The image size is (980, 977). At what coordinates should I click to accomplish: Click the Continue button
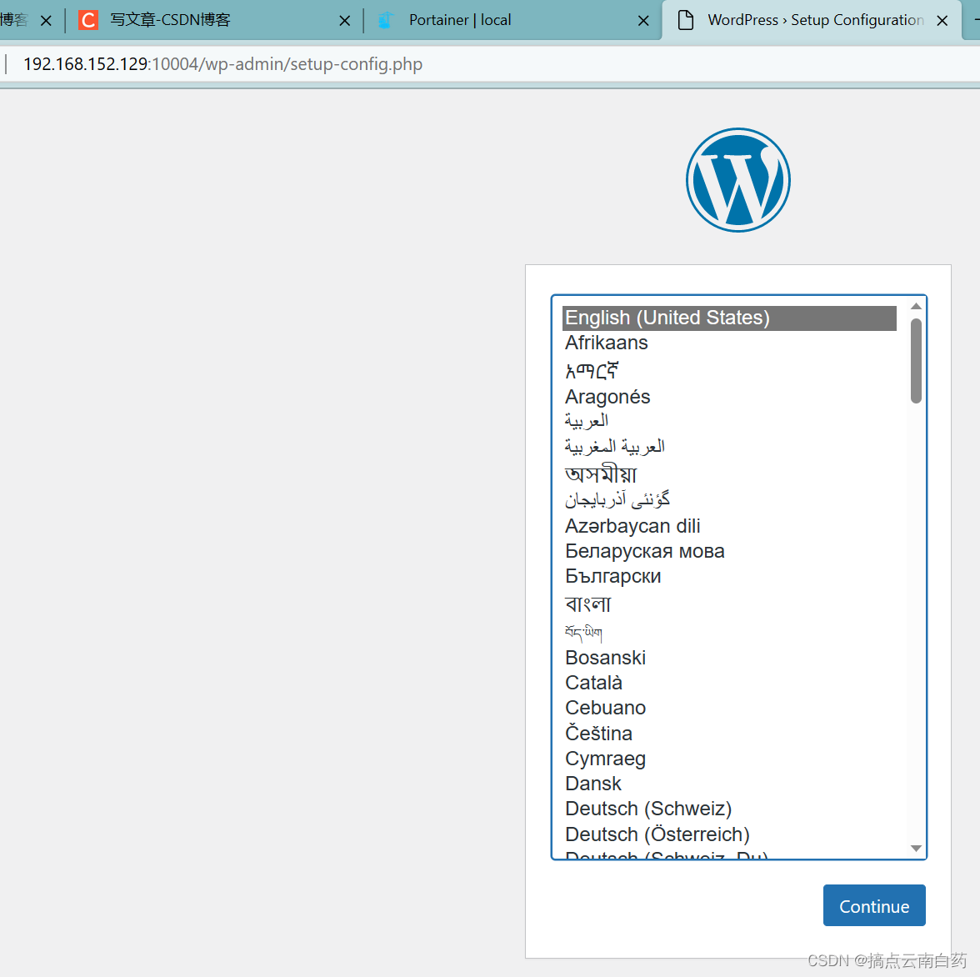[x=873, y=905]
